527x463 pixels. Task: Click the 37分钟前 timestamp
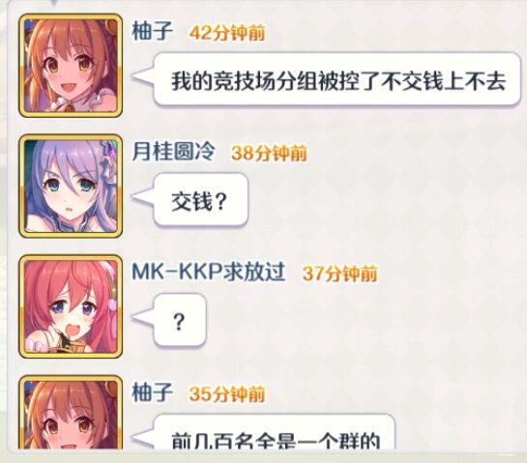point(339,274)
